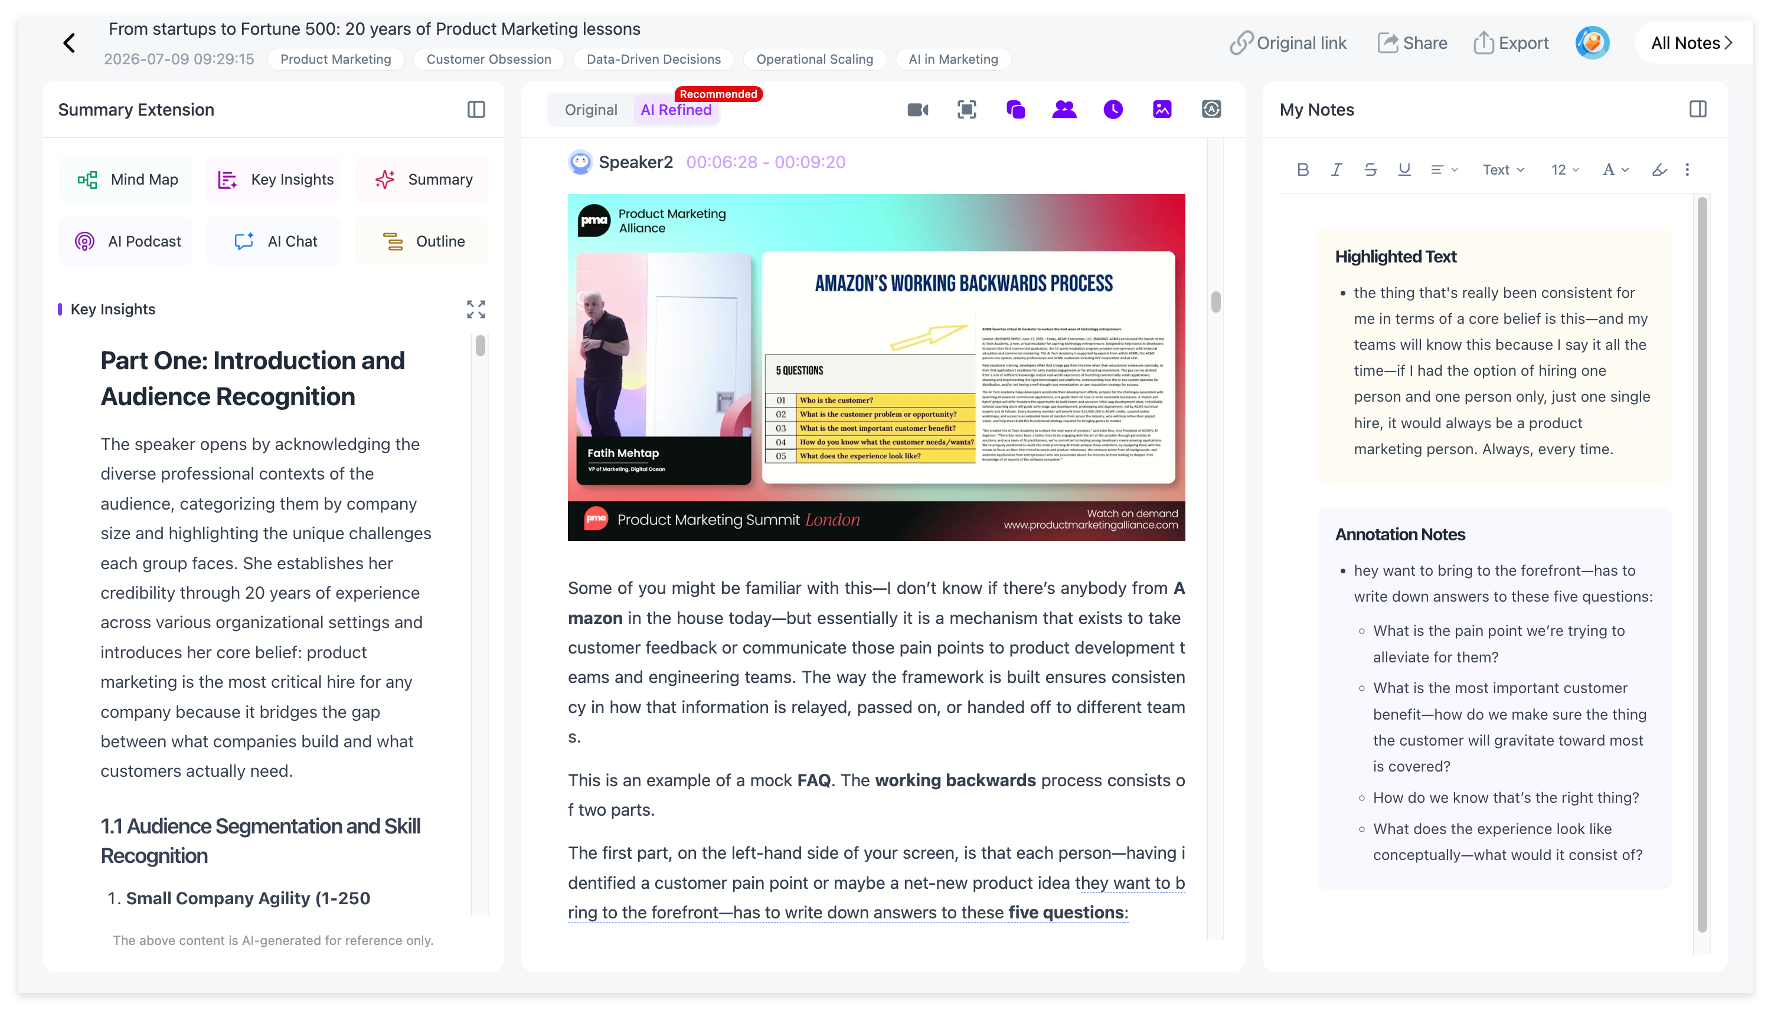Viewport: 1771px width, 1011px height.
Task: Click the speakers people icon
Action: [x=1064, y=110]
